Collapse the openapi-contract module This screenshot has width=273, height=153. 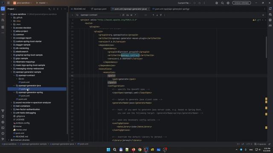[x=14, y=76]
